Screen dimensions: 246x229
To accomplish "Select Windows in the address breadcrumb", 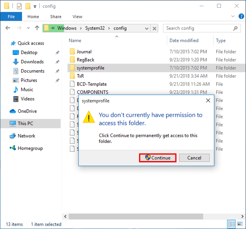I will click(67, 28).
